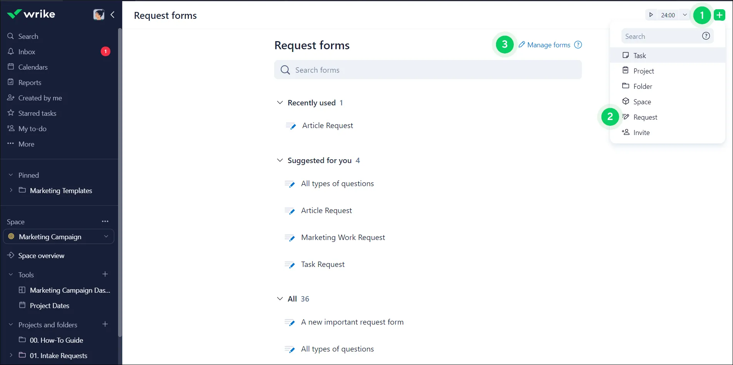Click your profile avatar
This screenshot has width=733, height=365.
99,14
